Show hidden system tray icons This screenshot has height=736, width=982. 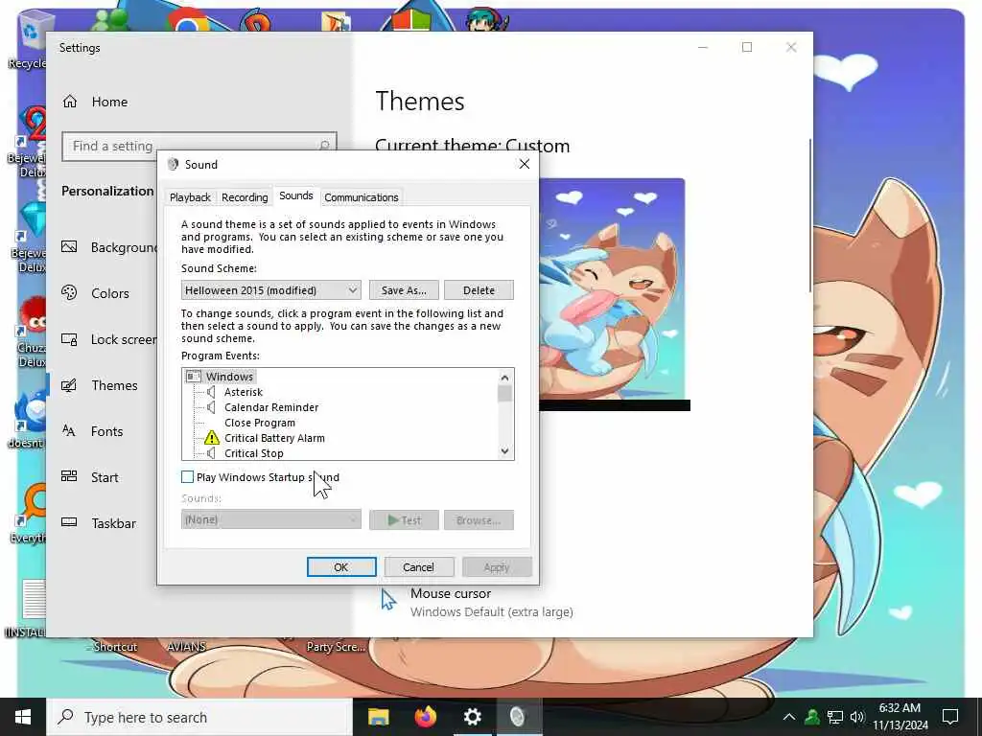coord(789,717)
